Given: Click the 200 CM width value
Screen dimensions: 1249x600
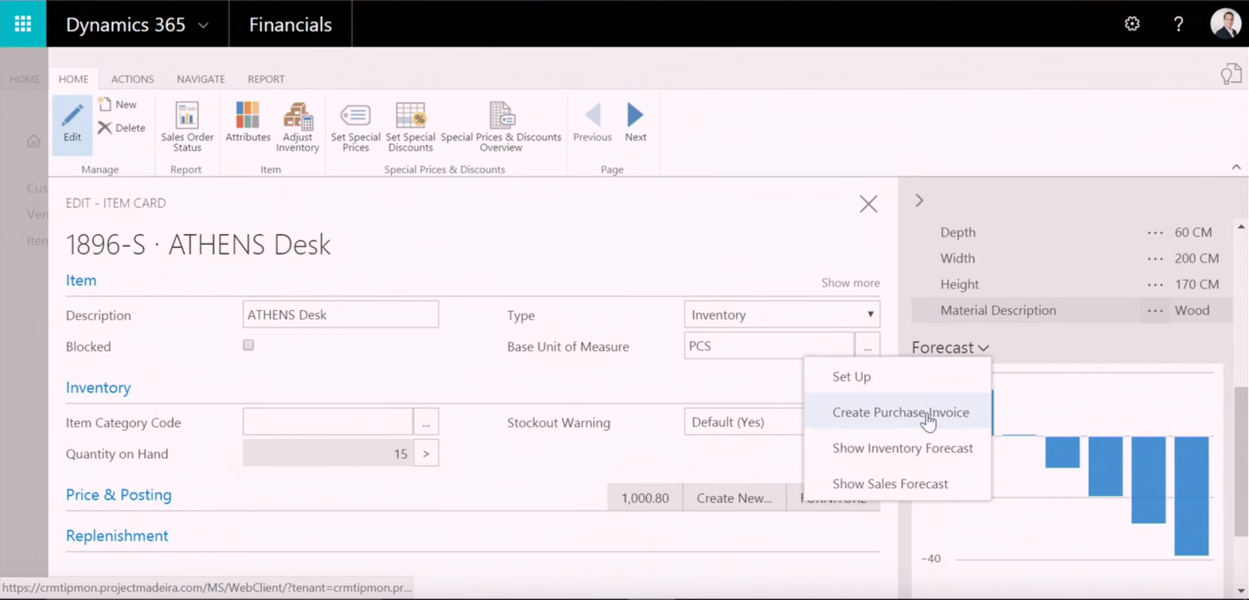Looking at the screenshot, I should coord(1196,258).
